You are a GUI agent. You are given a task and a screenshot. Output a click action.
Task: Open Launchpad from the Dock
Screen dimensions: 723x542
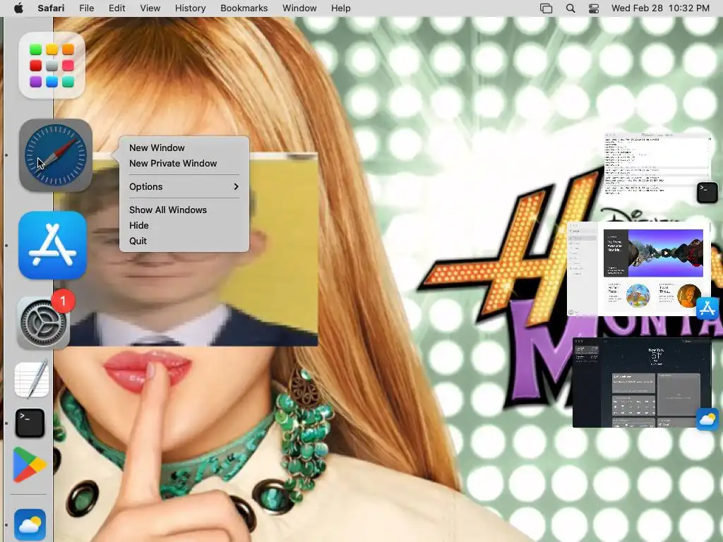coord(52,66)
